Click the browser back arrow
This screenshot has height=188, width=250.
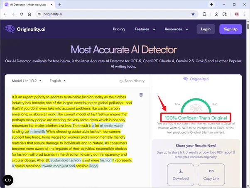[x=5, y=14]
